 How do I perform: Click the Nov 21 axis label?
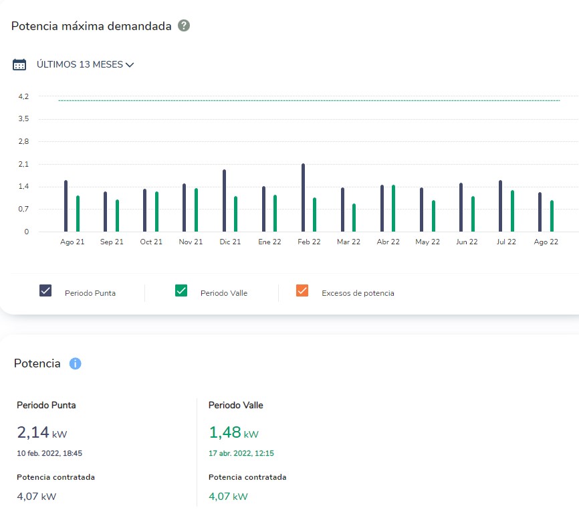click(191, 242)
